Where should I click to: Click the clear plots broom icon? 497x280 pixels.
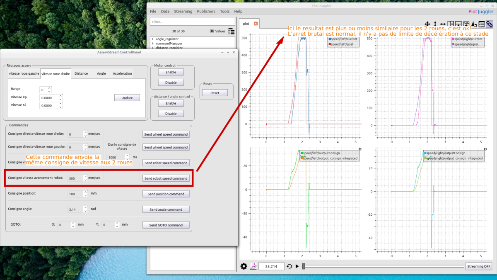coord(474,24)
